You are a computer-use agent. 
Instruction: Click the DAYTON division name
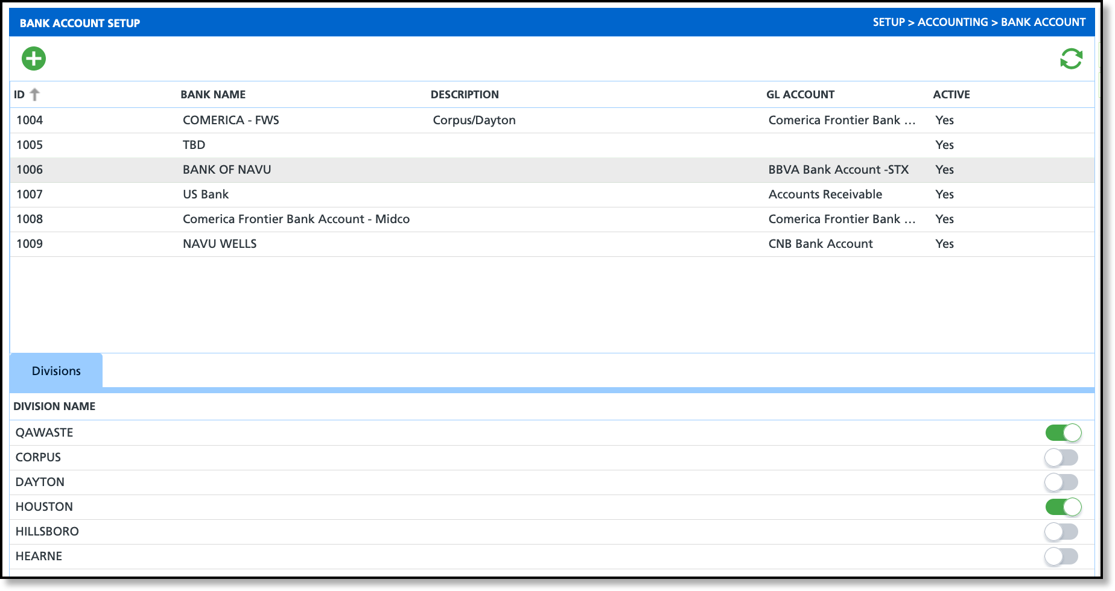[40, 482]
